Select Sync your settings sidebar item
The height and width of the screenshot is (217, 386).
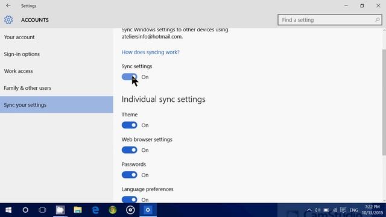tap(57, 104)
